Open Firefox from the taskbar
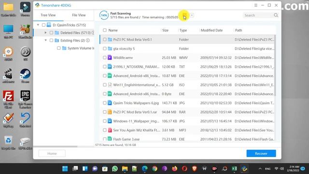 [174, 169]
